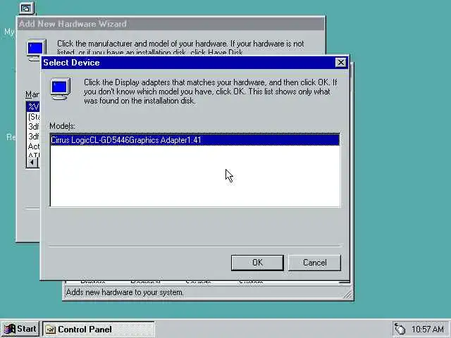
Task: Click the Models list label
Action: 62,126
